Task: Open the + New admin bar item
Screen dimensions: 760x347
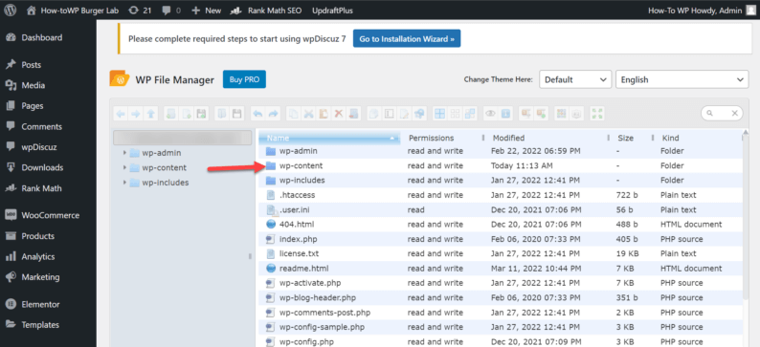Action: 207,11
